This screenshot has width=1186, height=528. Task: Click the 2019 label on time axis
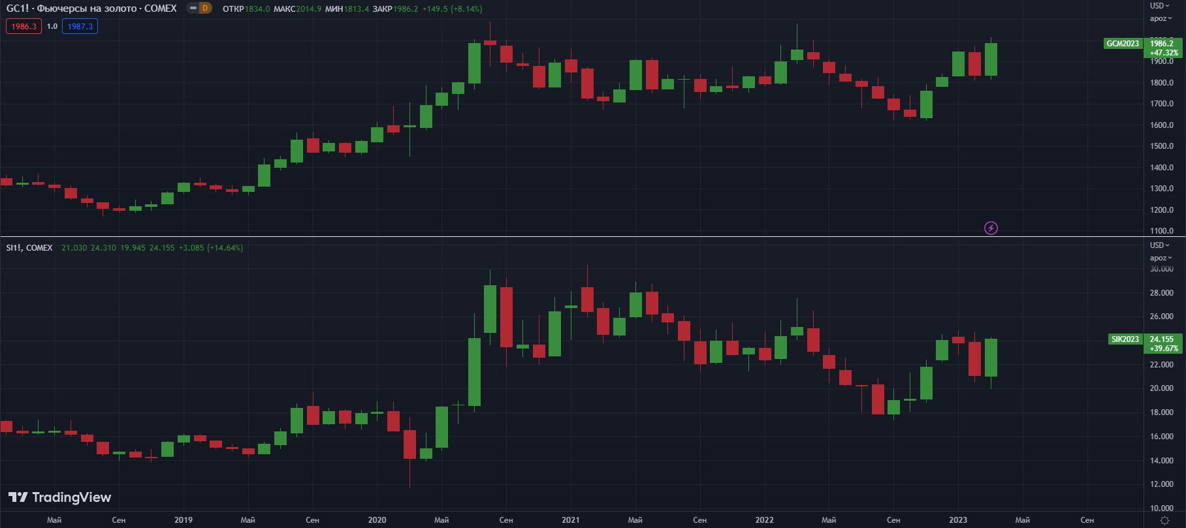(x=184, y=520)
